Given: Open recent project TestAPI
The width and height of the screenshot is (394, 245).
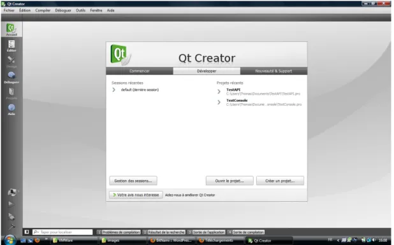Looking at the screenshot, I should 233,90.
